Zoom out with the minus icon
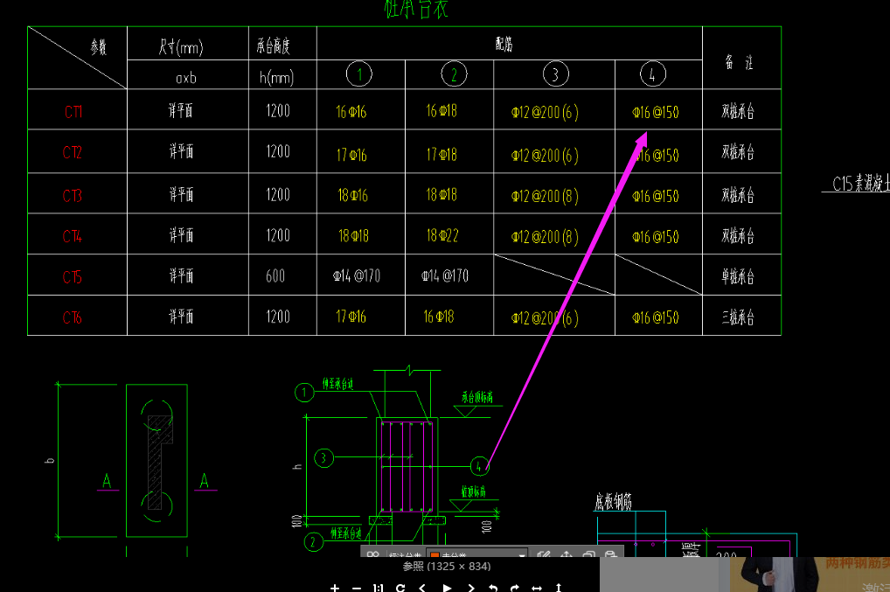This screenshot has height=592, width=890. point(357,588)
